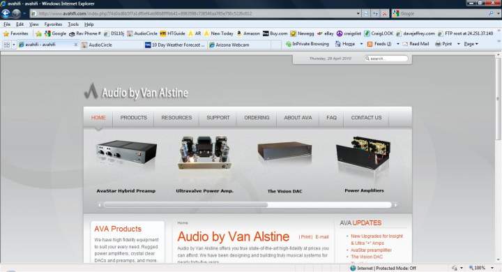The image size is (502, 272).
Task: Open the search provider dropdown arrow
Action: click(498, 13)
